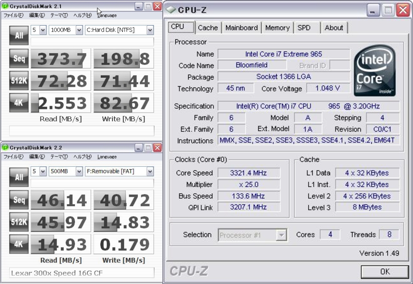Click the x 25.0 multiplier value
This screenshot has height=284, width=413.
tap(249, 184)
